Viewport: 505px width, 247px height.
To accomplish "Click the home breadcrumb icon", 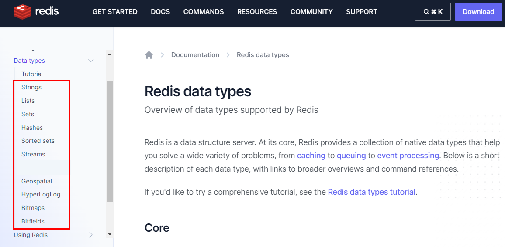I will [149, 55].
